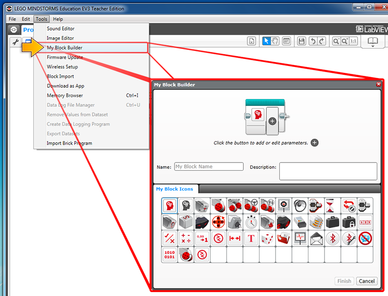Pick the 123 array icon
388x296 pixels.
pyautogui.click(x=365, y=222)
